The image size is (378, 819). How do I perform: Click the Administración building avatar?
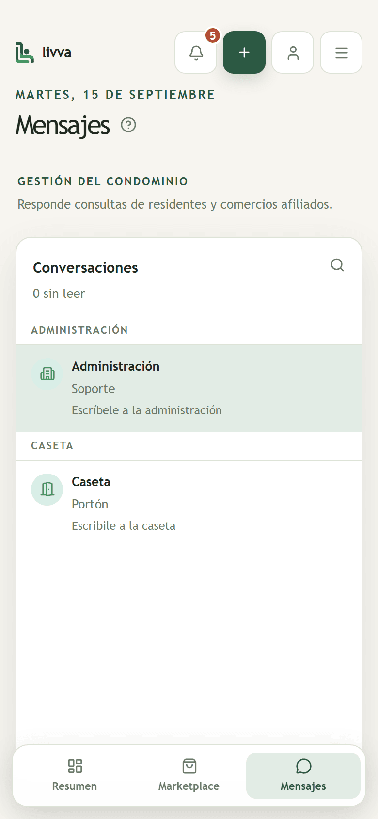[x=47, y=374]
